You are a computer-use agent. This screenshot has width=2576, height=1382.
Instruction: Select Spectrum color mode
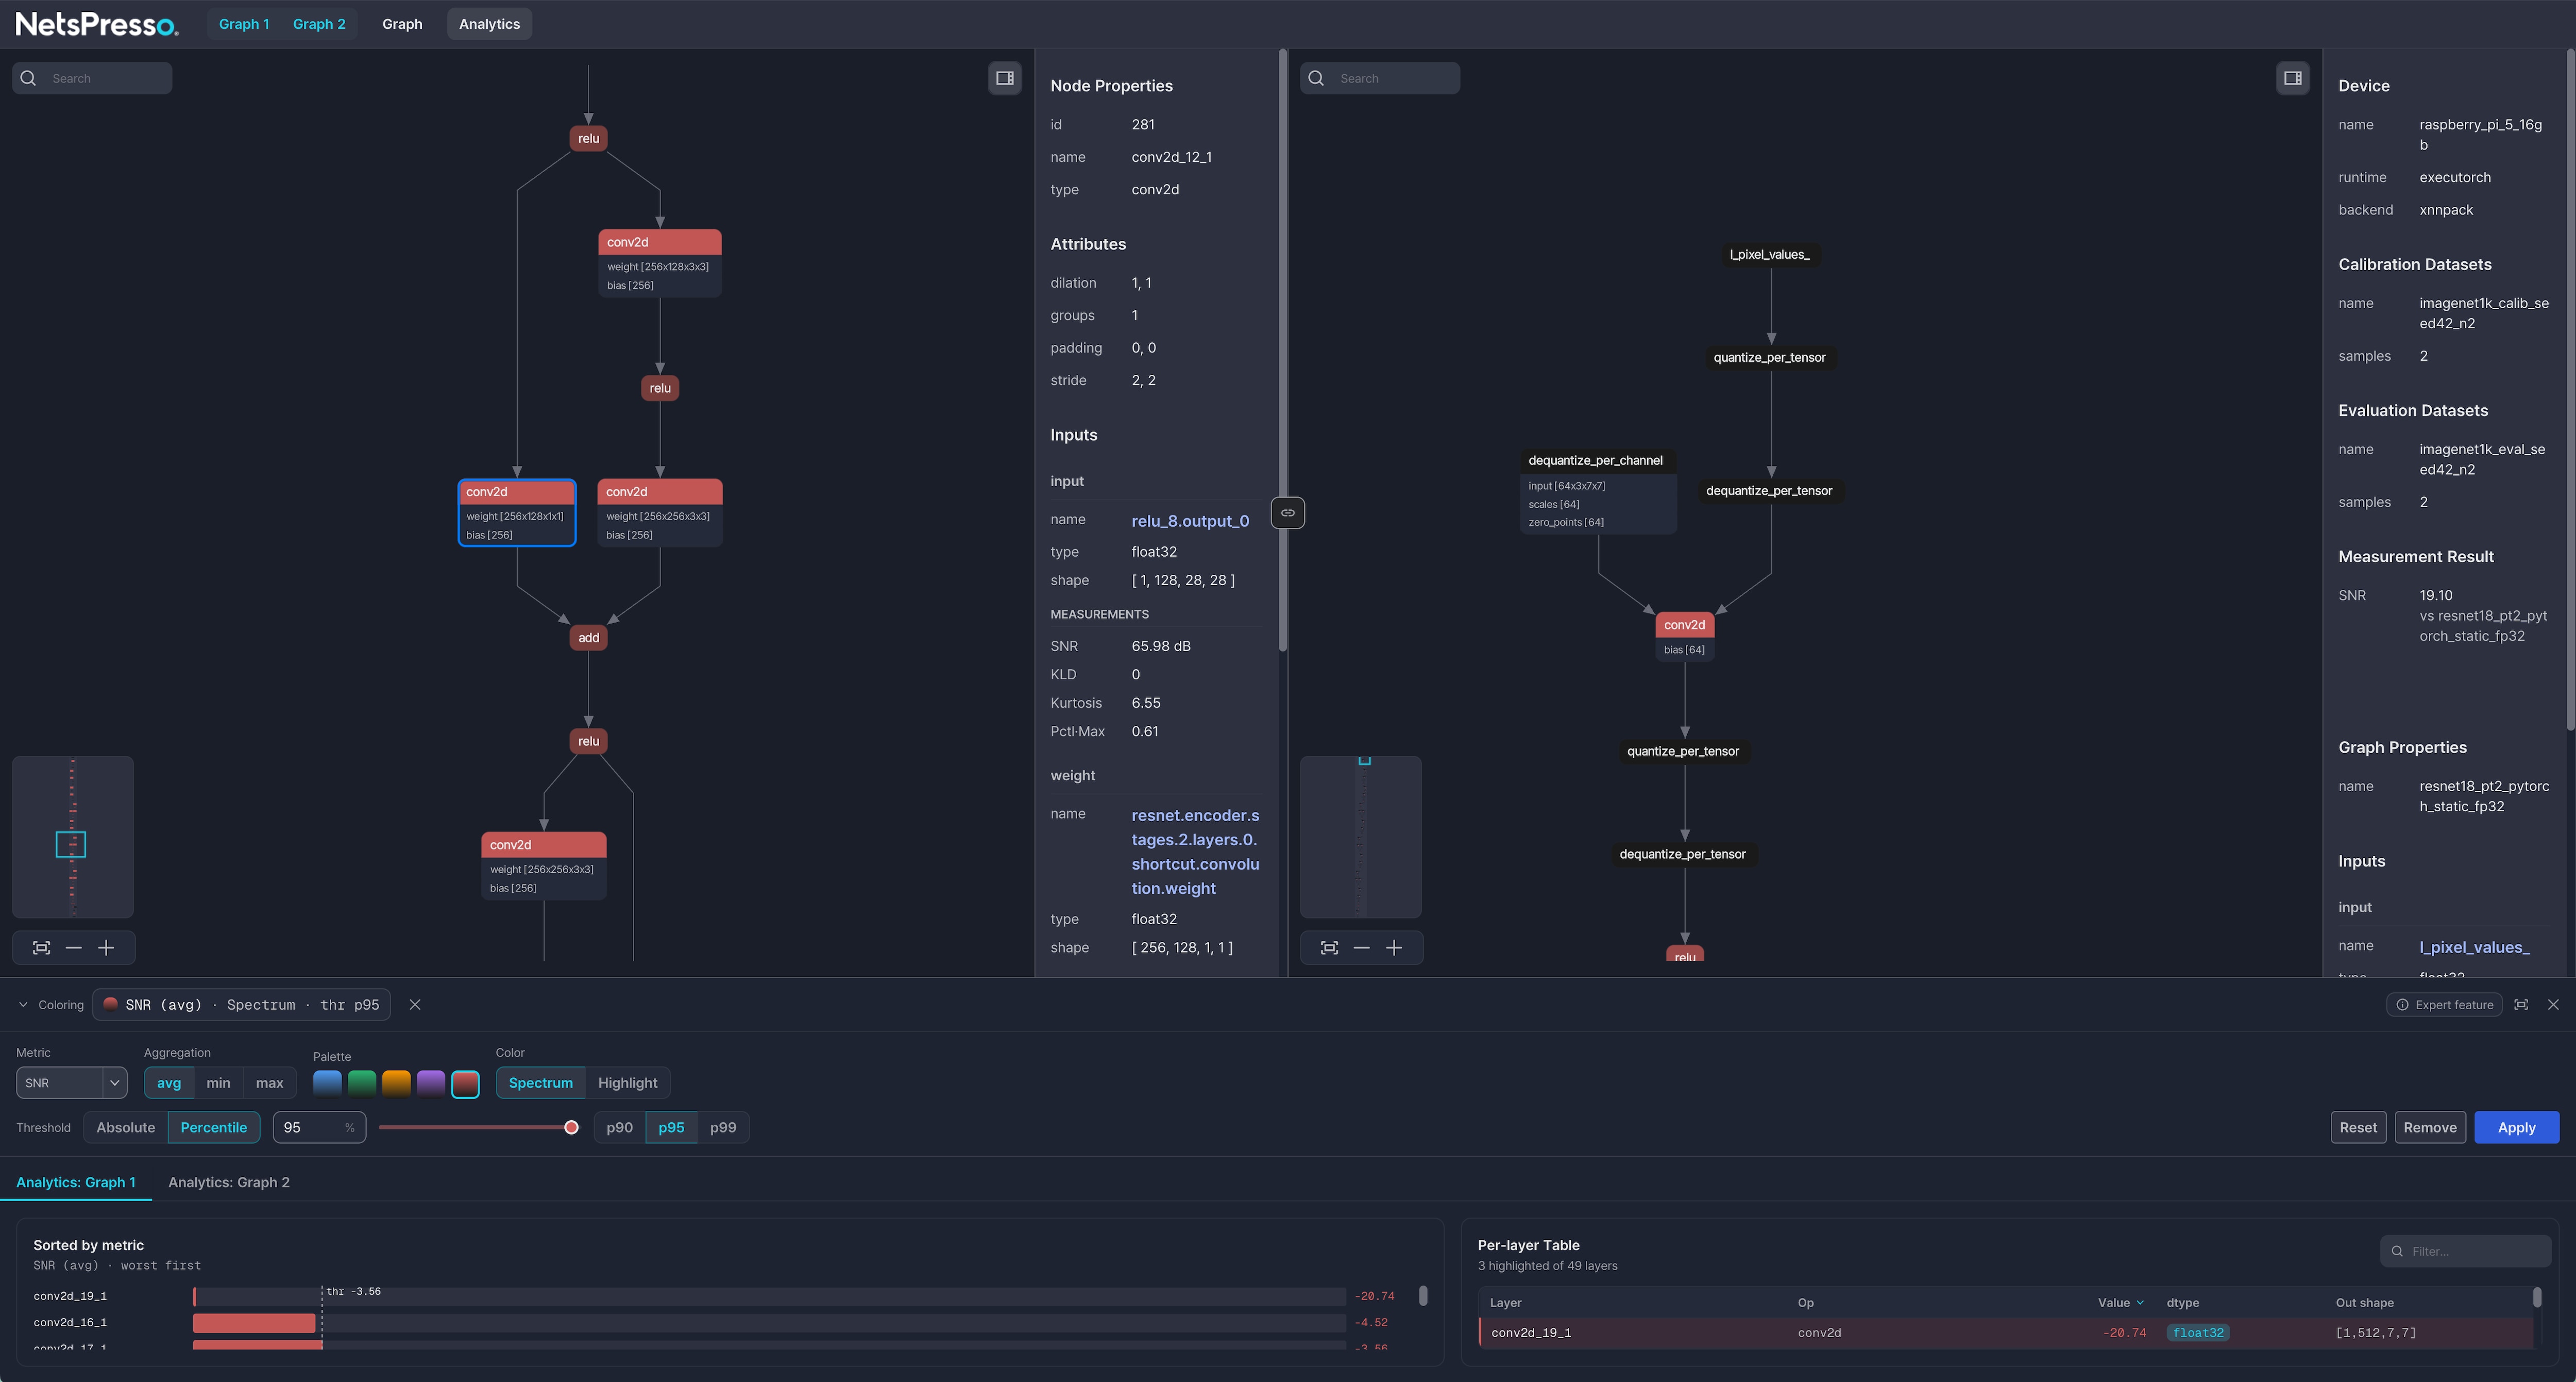pos(541,1083)
